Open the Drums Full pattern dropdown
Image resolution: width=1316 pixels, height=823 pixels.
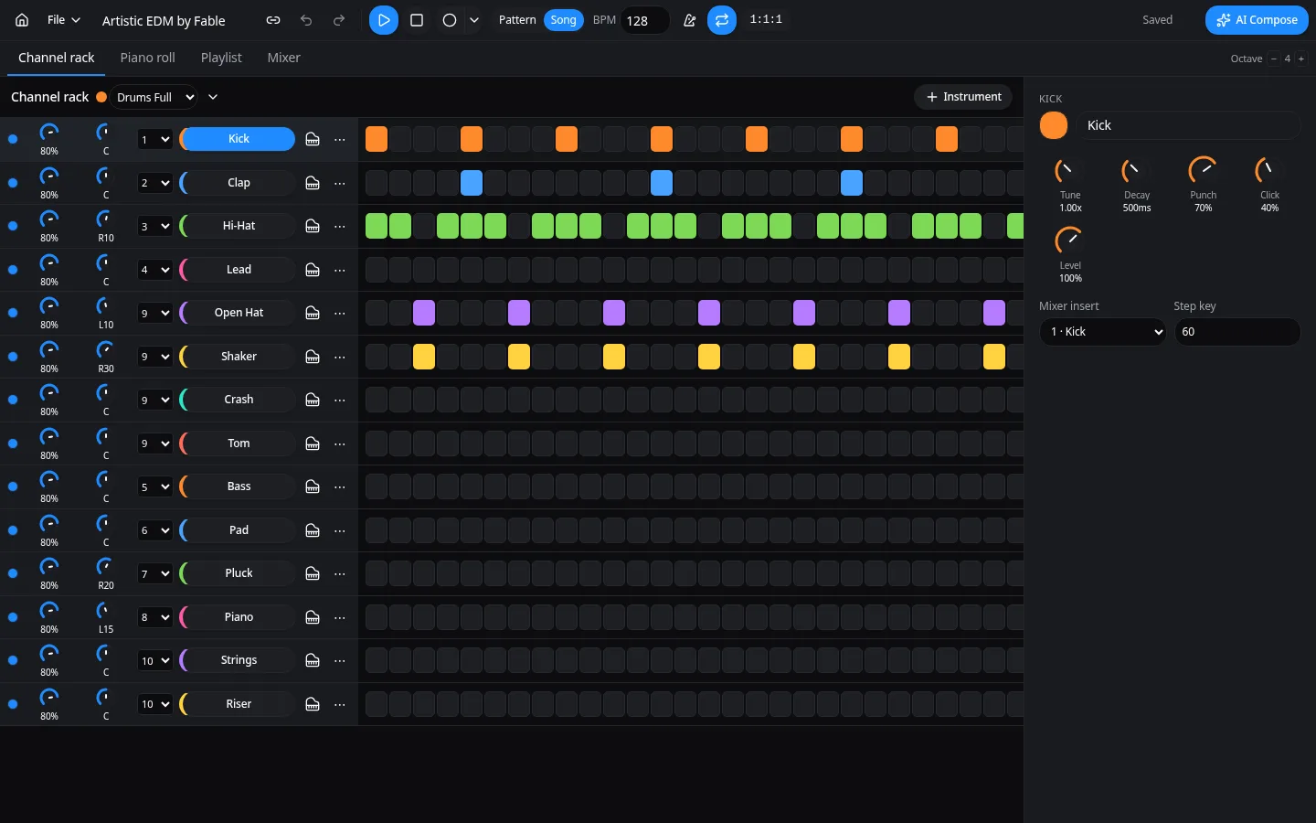pyautogui.click(x=154, y=97)
